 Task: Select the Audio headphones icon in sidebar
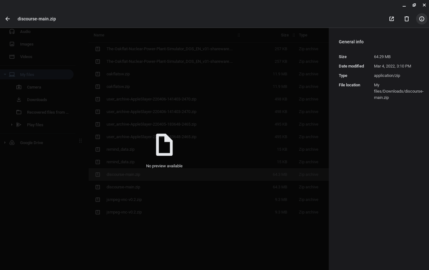tap(12, 31)
